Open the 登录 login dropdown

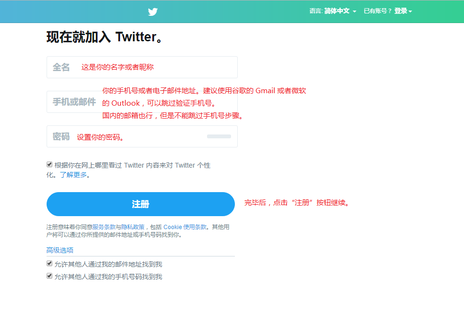tap(403, 11)
